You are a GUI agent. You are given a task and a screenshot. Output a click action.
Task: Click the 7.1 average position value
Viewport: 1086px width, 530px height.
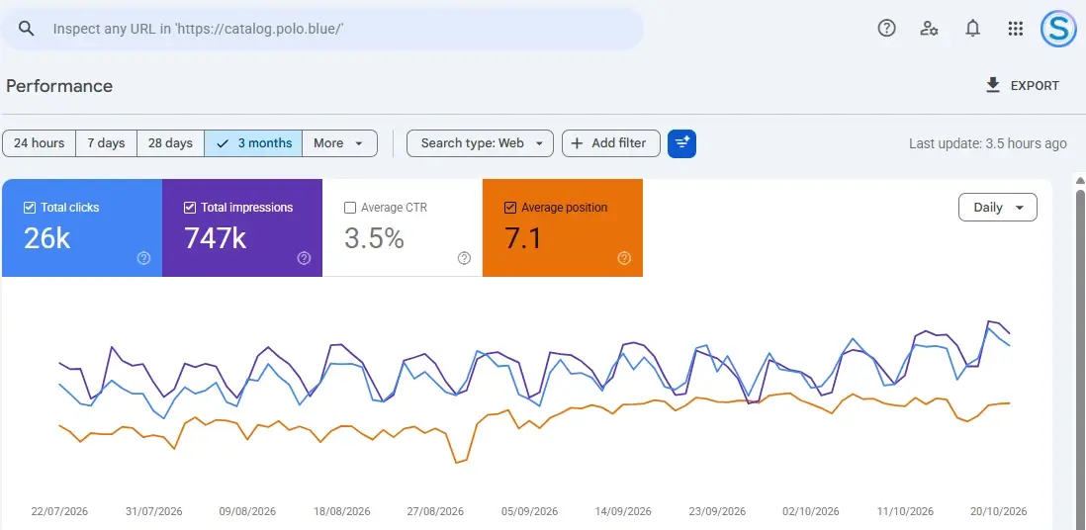[x=523, y=237]
